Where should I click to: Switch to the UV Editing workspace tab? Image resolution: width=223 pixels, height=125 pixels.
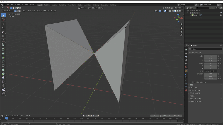62,5
